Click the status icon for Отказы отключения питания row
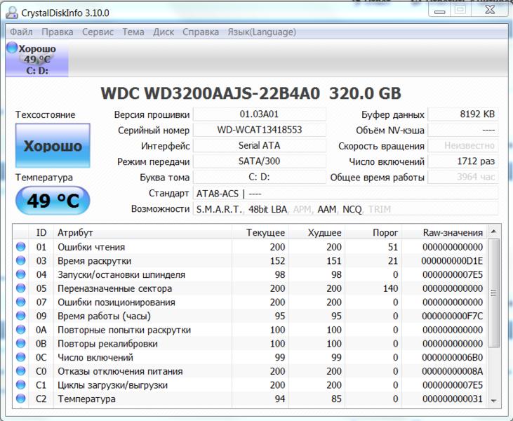 (x=20, y=371)
